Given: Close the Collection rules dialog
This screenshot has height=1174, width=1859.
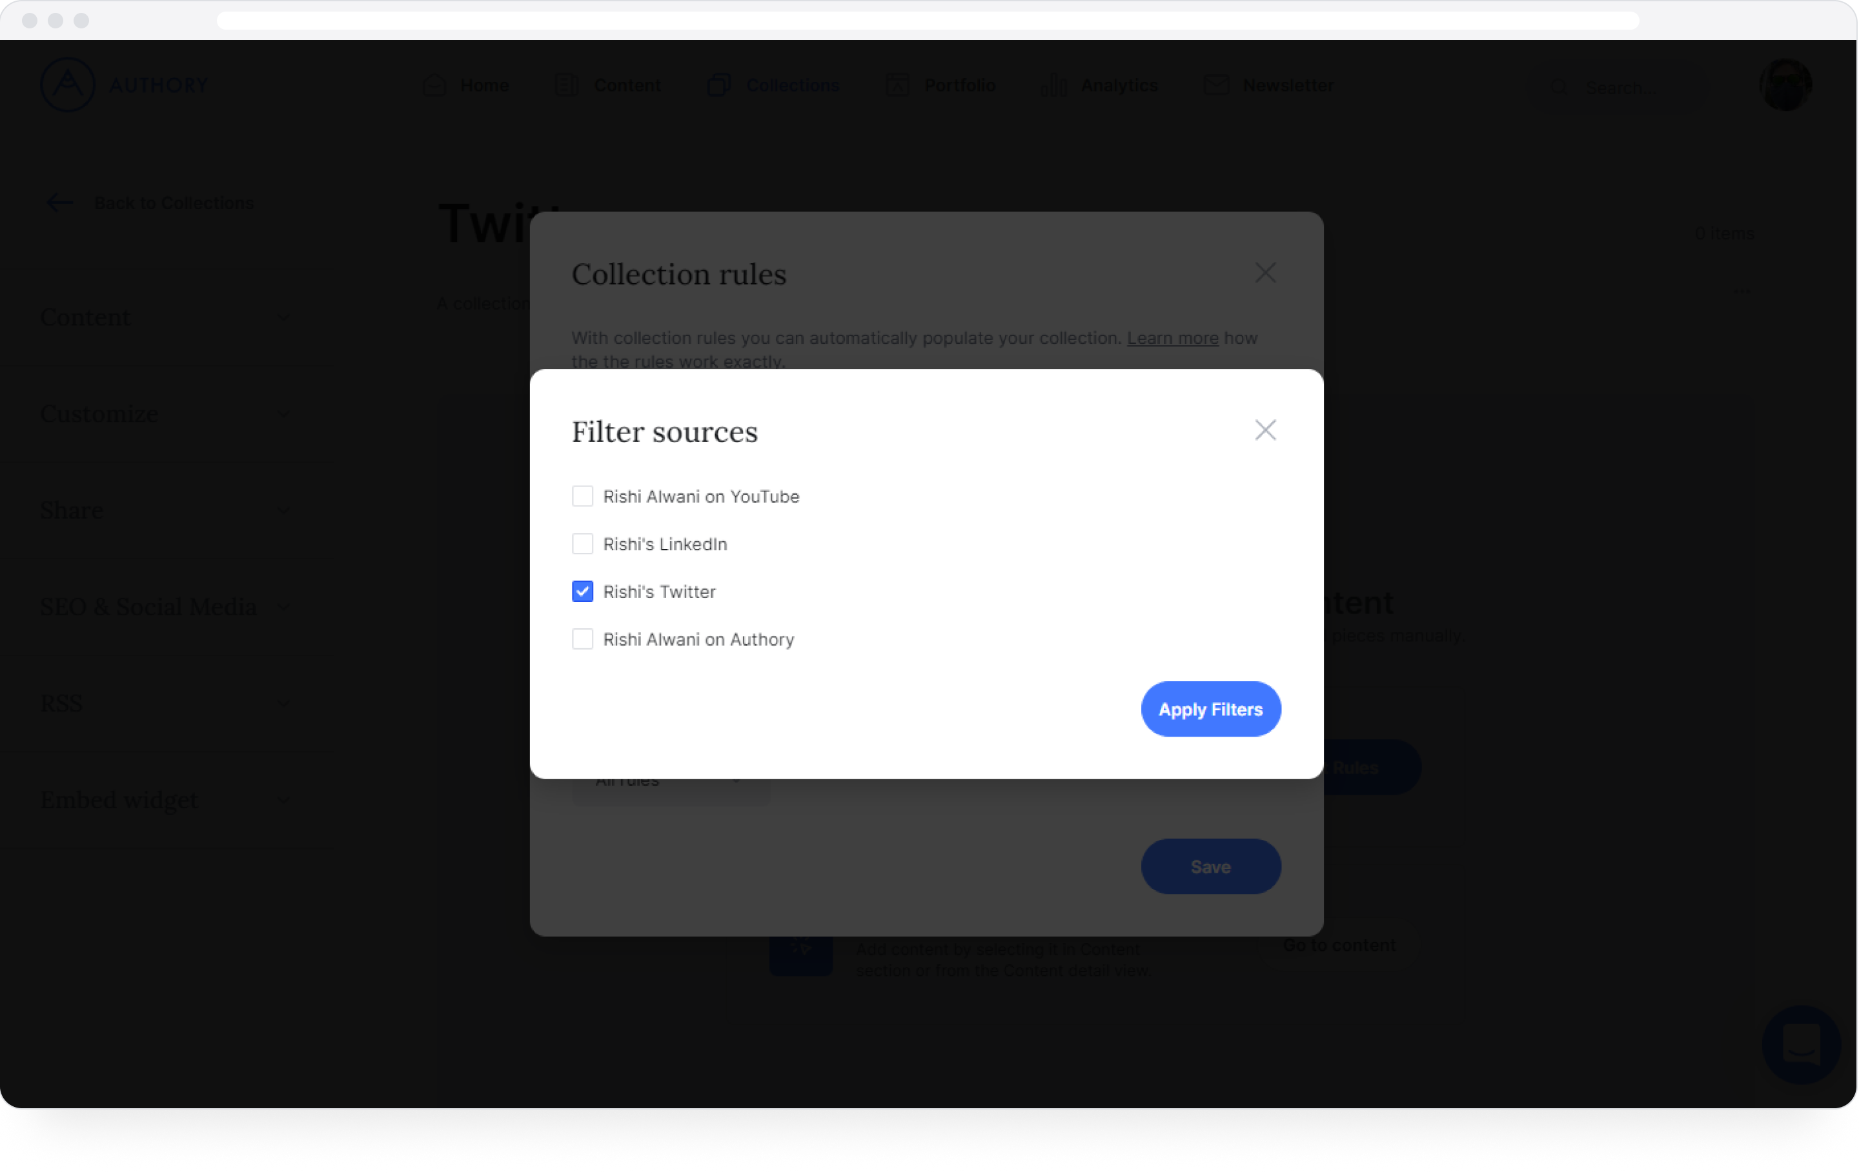Looking at the screenshot, I should (x=1265, y=273).
